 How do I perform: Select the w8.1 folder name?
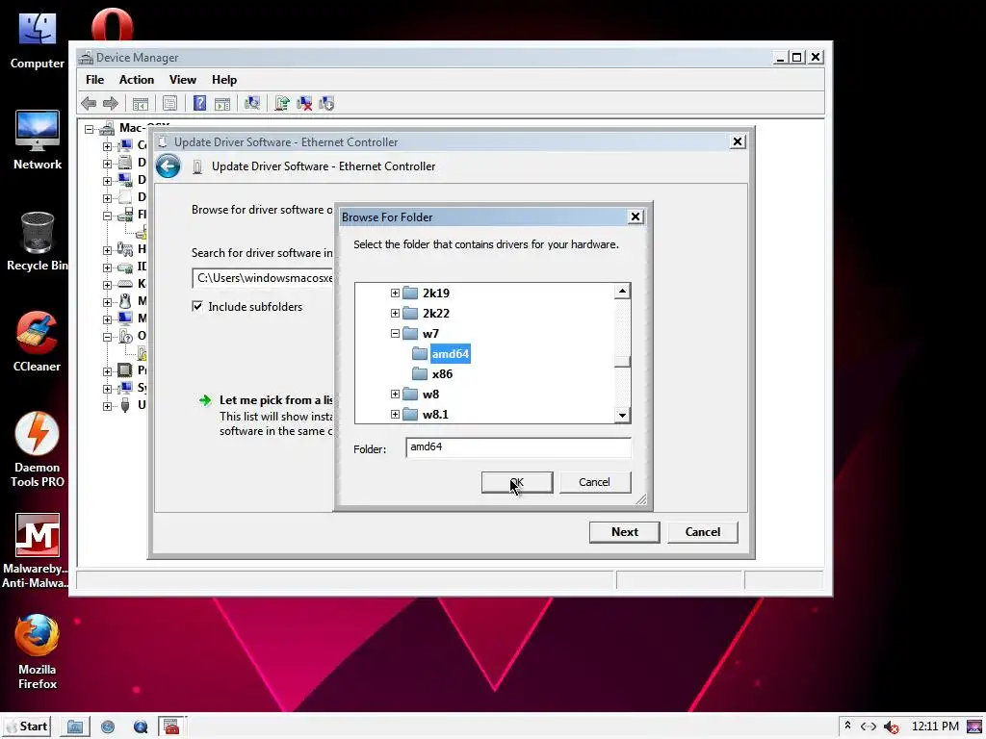pyautogui.click(x=435, y=414)
